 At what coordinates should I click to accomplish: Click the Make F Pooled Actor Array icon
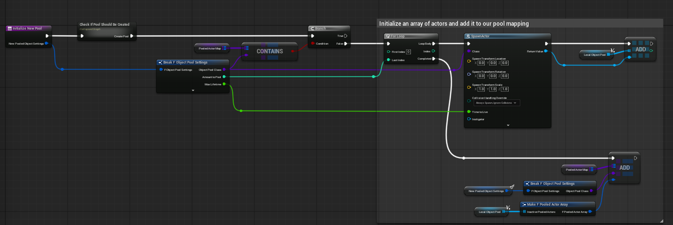[524, 204]
